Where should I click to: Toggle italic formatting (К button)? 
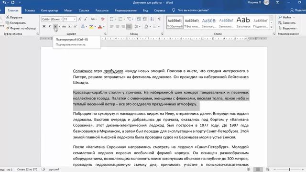[50, 27]
